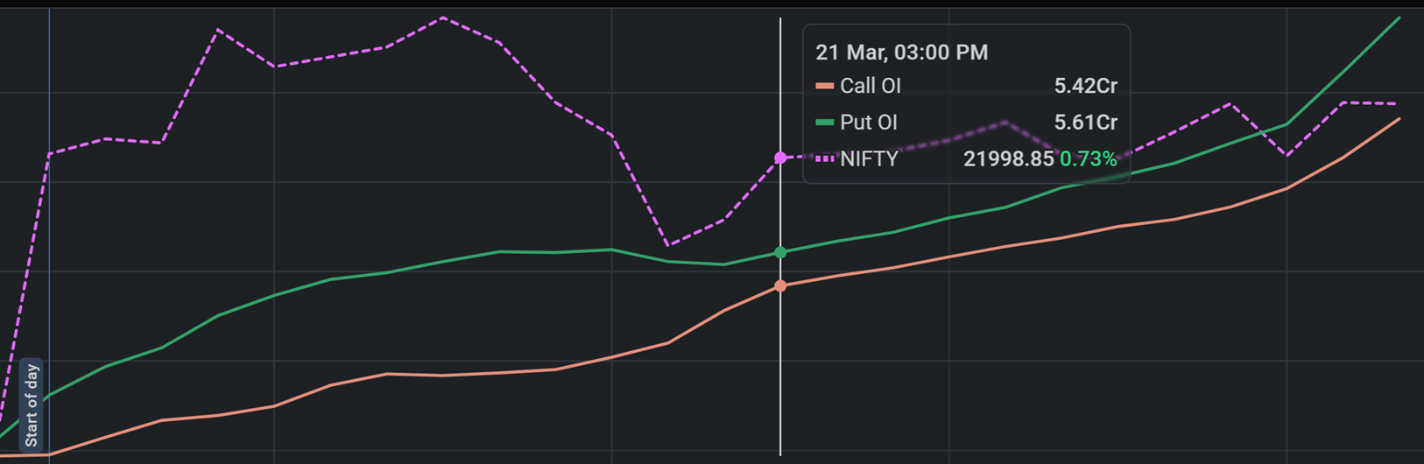The image size is (1424, 464).
Task: Click highlighted green Put OI point on crosshair
Action: pos(780,252)
